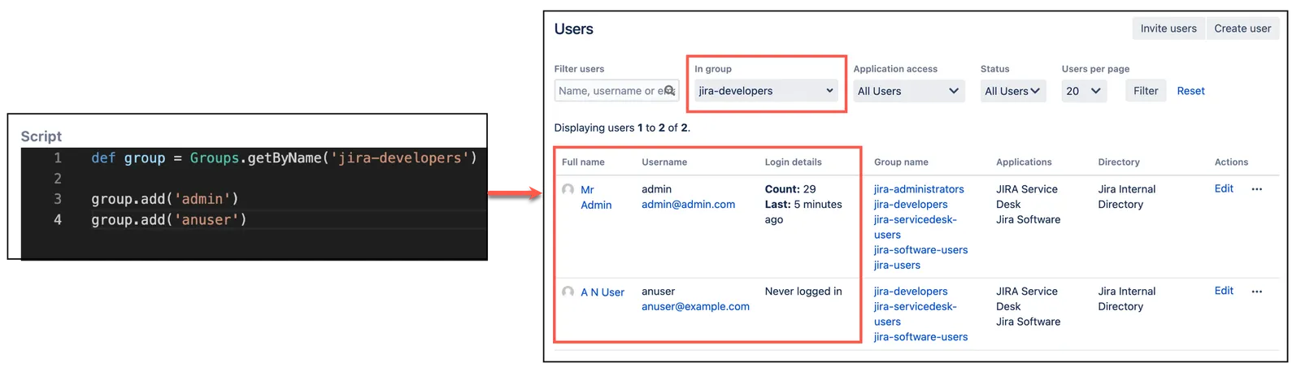Click Jira Internal Directory in admin row

click(1126, 197)
